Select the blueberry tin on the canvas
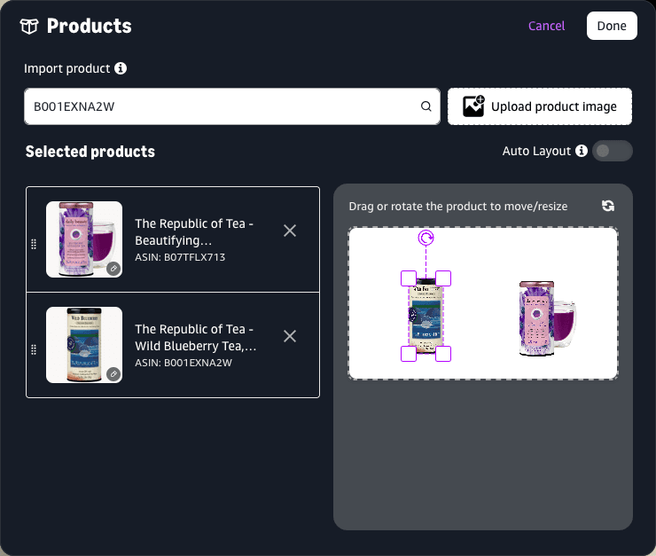656x556 pixels. [426, 316]
